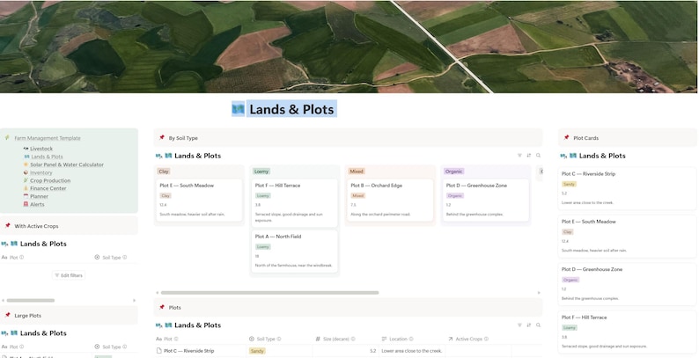Open Solar Panel & Water Calculator page

tap(67, 164)
